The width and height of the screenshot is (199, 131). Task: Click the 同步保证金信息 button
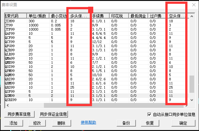pyautogui.click(x=54, y=114)
